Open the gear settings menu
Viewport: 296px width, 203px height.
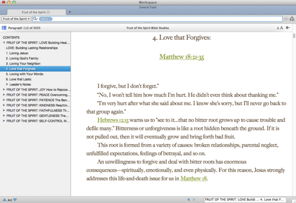(288, 28)
